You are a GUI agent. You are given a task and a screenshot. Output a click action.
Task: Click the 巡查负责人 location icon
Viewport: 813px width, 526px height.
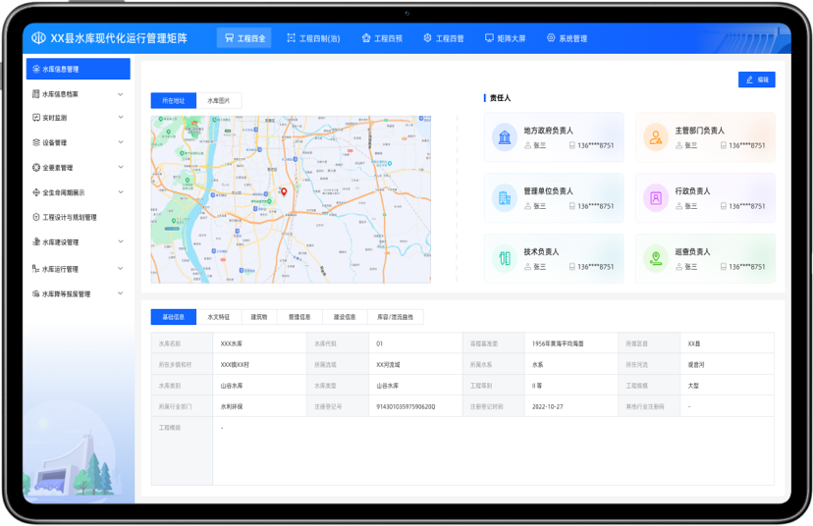656,258
